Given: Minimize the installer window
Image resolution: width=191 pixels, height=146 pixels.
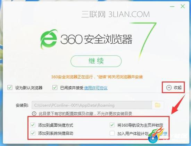Looking at the screenshot, I should (x=172, y=7).
